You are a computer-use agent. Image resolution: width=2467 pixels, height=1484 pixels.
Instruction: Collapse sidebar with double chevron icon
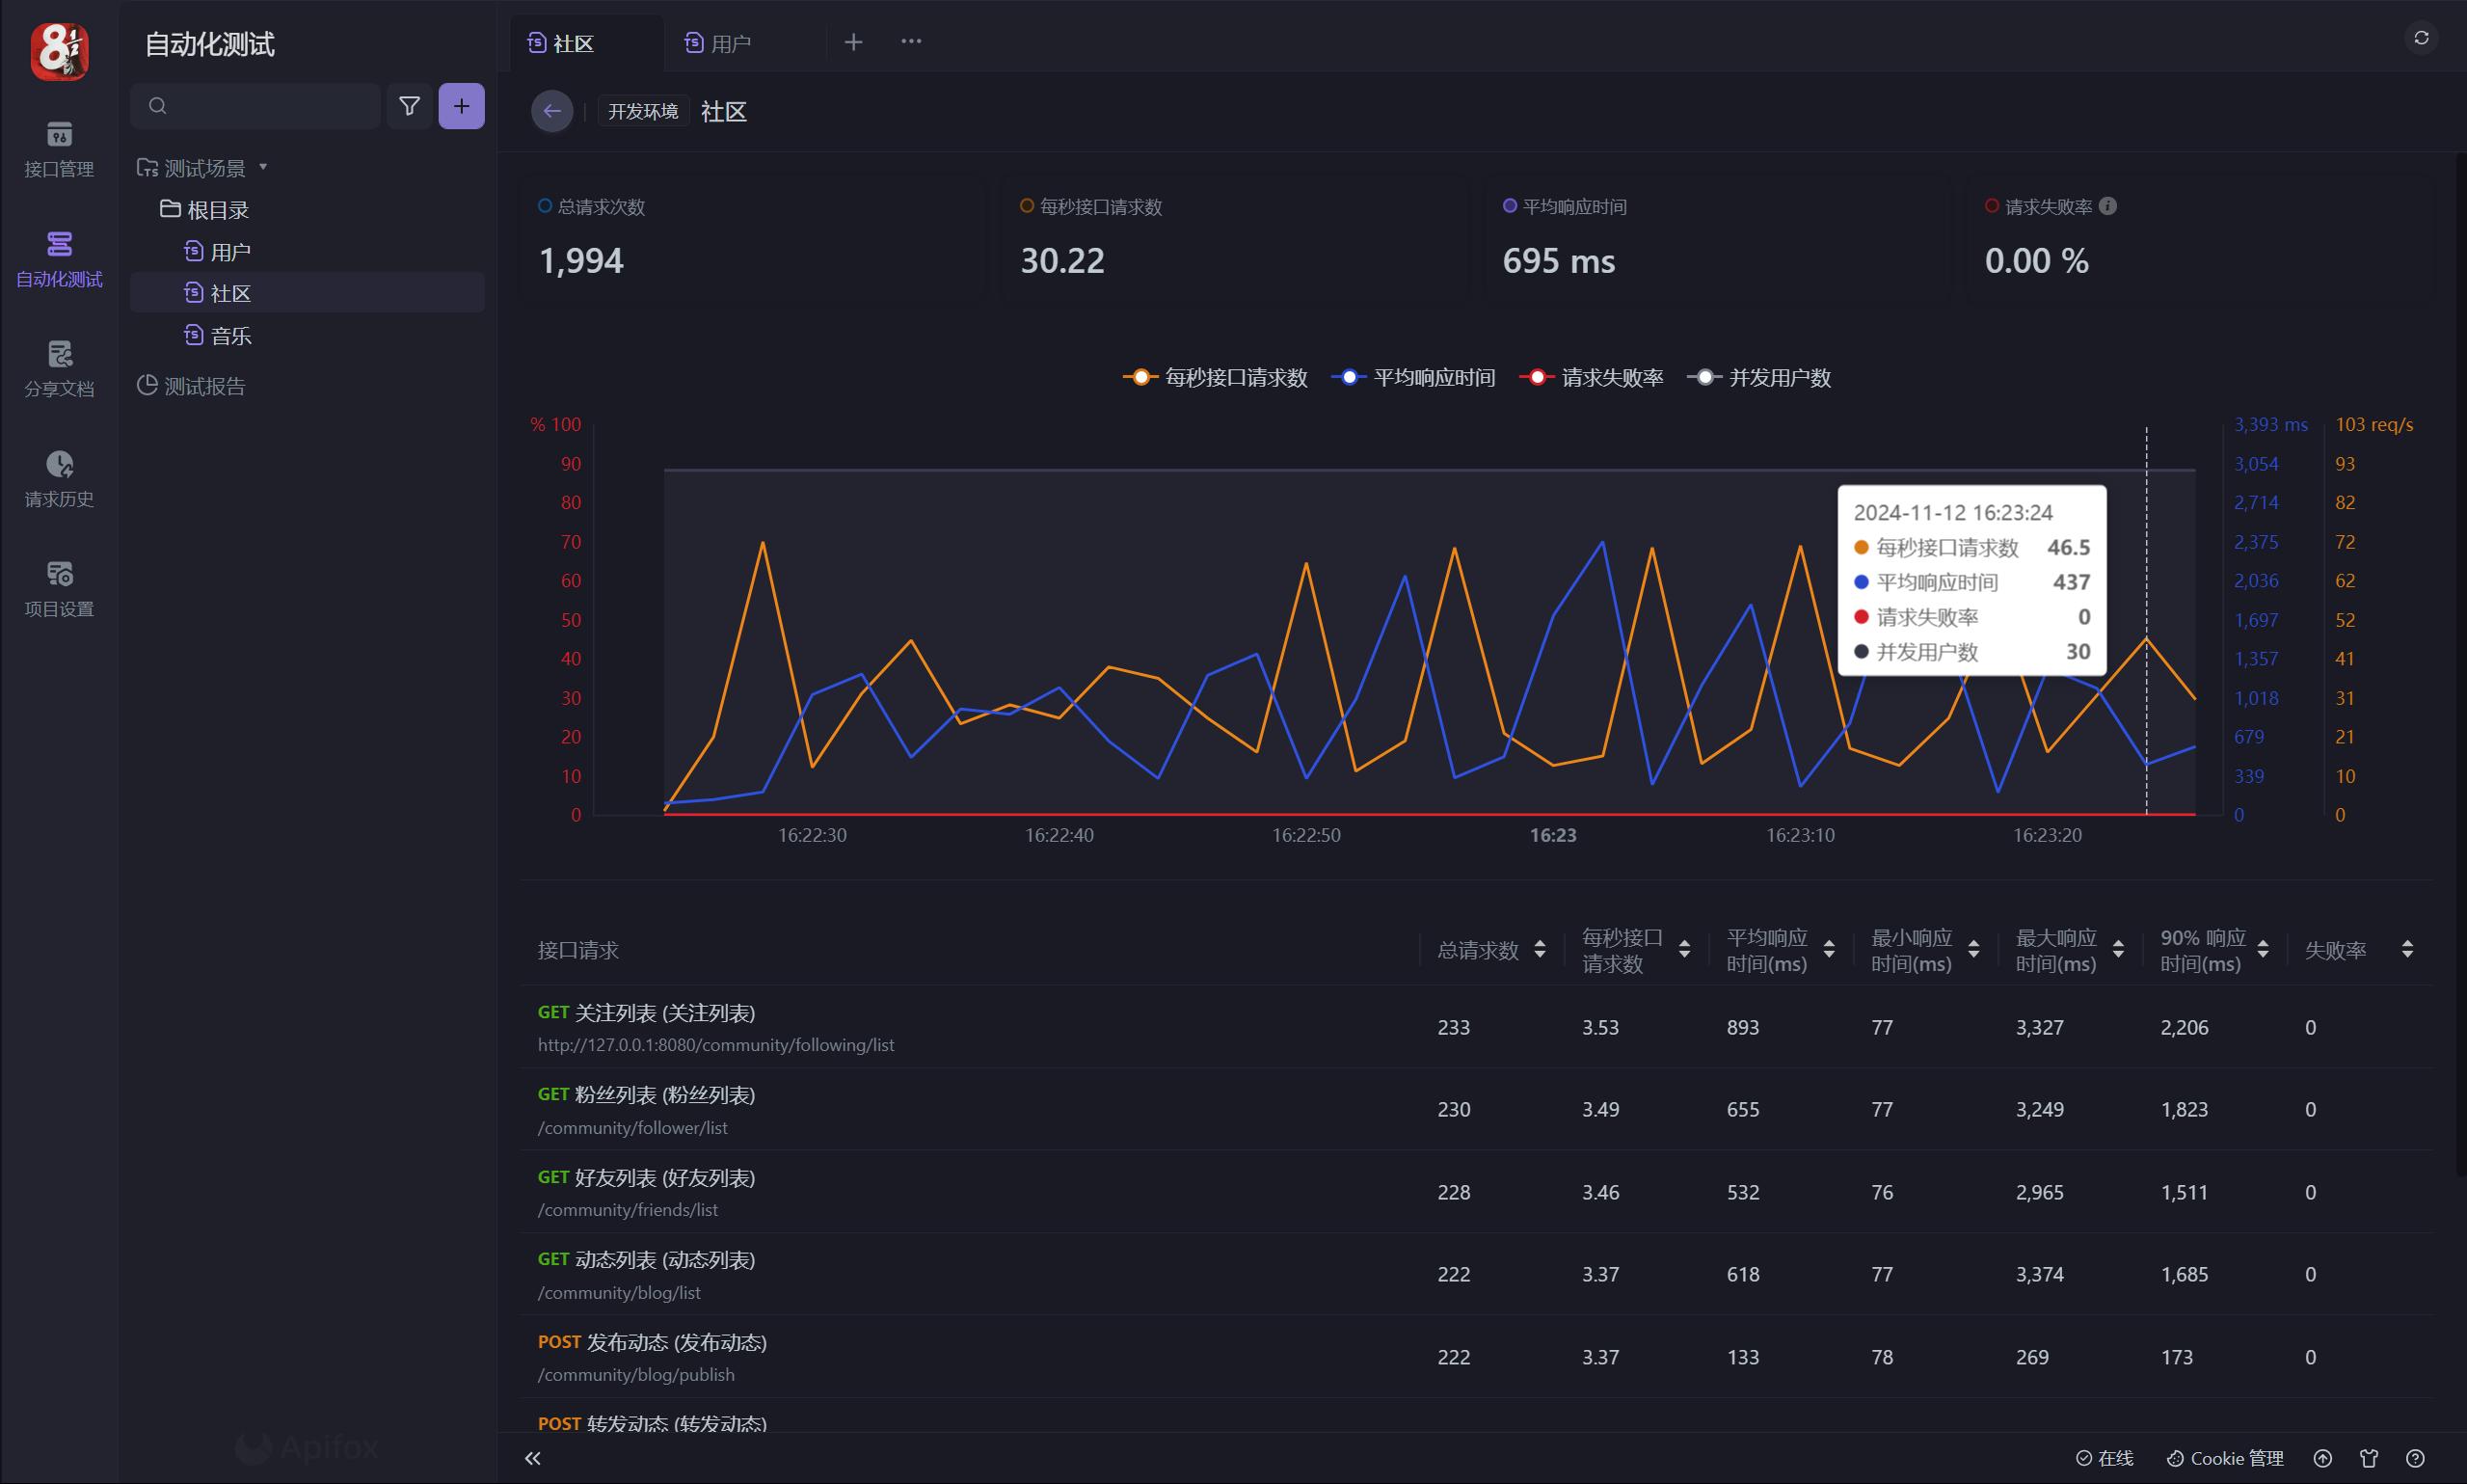[533, 1458]
